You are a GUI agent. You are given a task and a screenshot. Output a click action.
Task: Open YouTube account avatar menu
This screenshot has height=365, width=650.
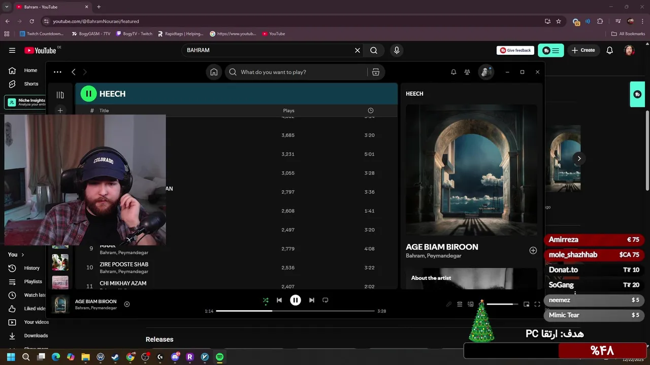(629, 50)
